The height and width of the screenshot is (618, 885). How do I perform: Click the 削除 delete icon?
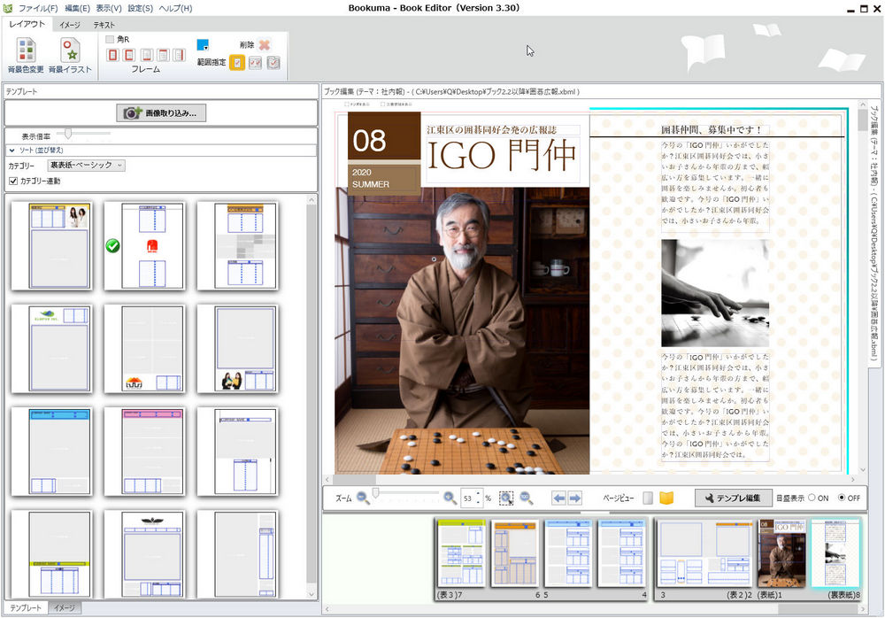pos(264,44)
